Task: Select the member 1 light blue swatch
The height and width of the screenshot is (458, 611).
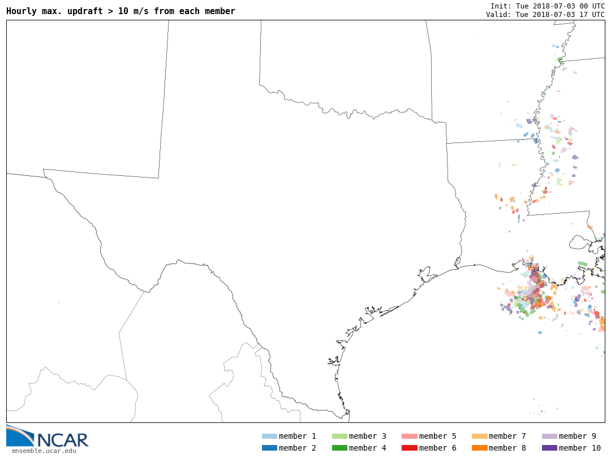Action: [269, 436]
